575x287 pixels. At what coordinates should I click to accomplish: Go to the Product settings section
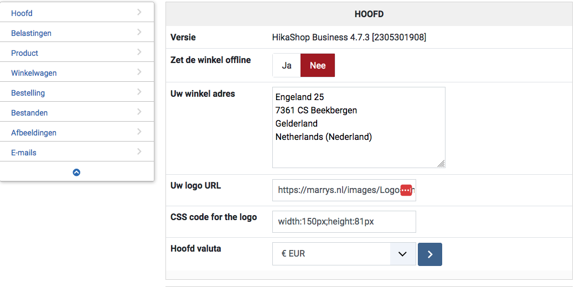coord(25,53)
